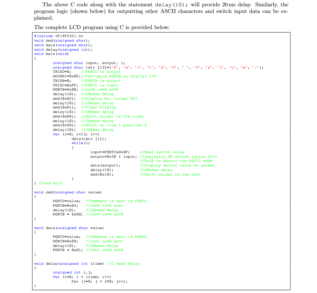Click 'cmd(0x80);' start at line 1

click(x=64, y=125)
